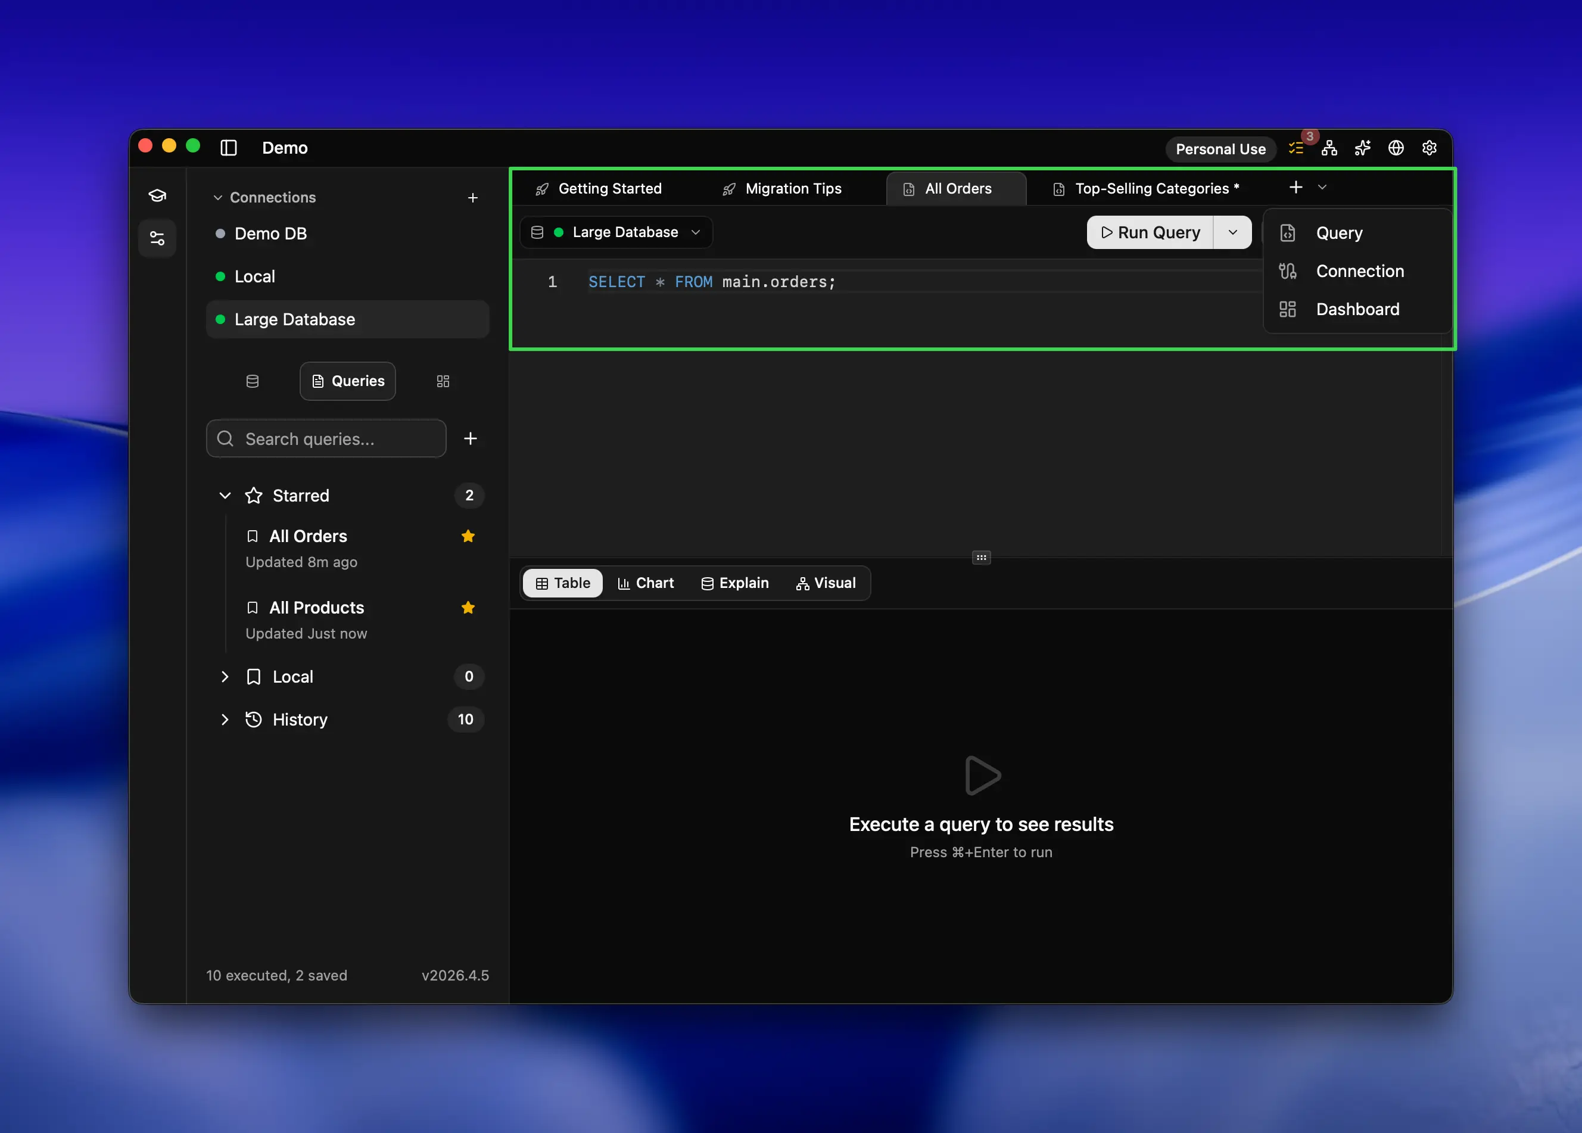Click the Personal Use button
Image resolution: width=1582 pixels, height=1133 pixels.
(1220, 148)
